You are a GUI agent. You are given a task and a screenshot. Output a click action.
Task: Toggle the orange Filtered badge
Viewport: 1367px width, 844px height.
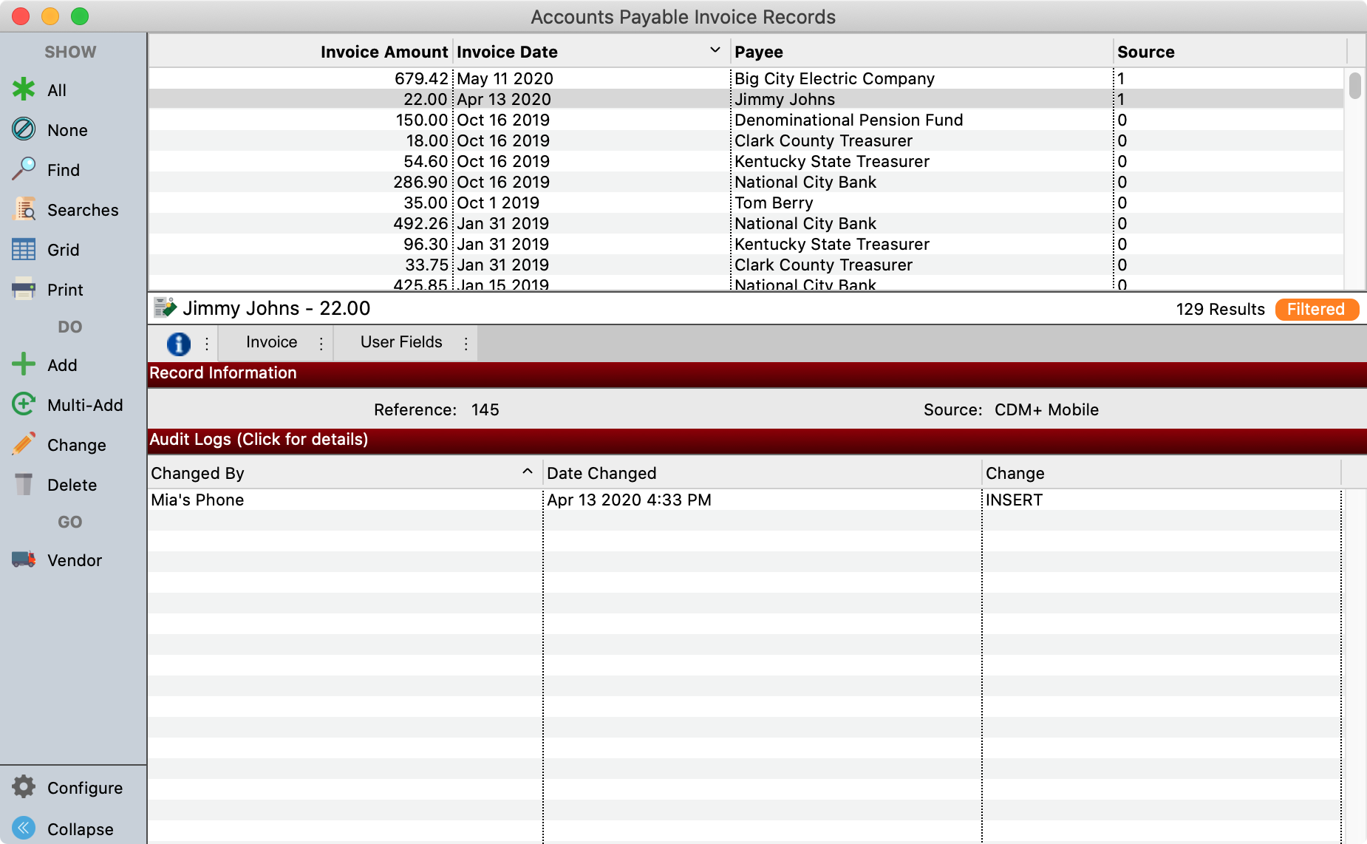(1316, 309)
